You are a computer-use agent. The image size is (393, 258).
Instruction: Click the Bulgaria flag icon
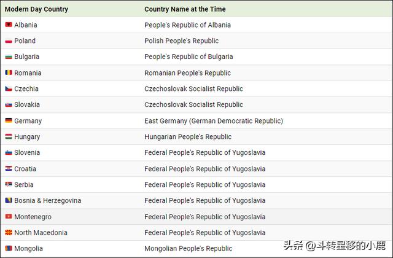9,57
